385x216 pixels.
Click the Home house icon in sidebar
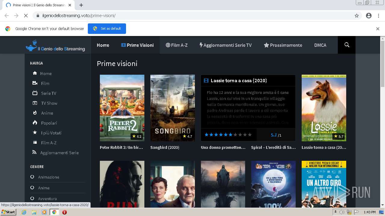click(35, 73)
